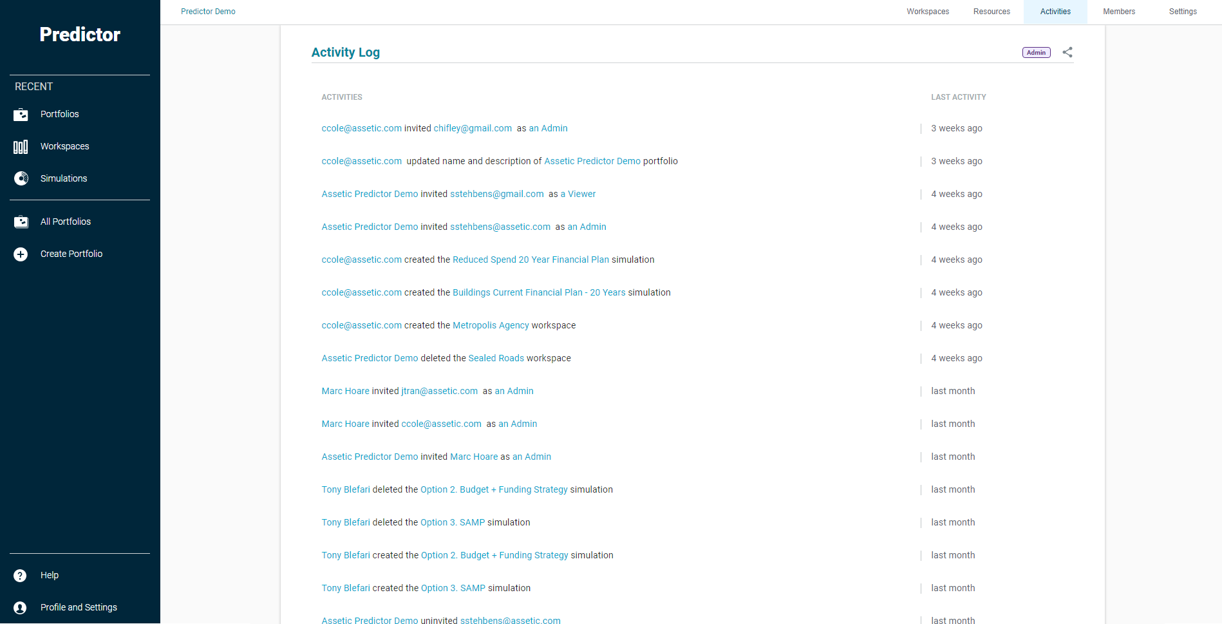
Task: Select the Activities tab
Action: (x=1055, y=12)
